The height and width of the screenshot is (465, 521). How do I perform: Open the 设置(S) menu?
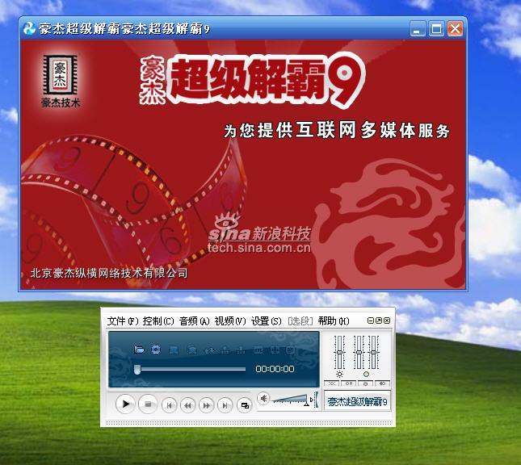(x=266, y=320)
